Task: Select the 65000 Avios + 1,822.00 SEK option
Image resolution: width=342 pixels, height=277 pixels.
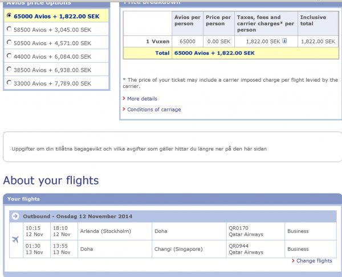Action: pyautogui.click(x=9, y=16)
